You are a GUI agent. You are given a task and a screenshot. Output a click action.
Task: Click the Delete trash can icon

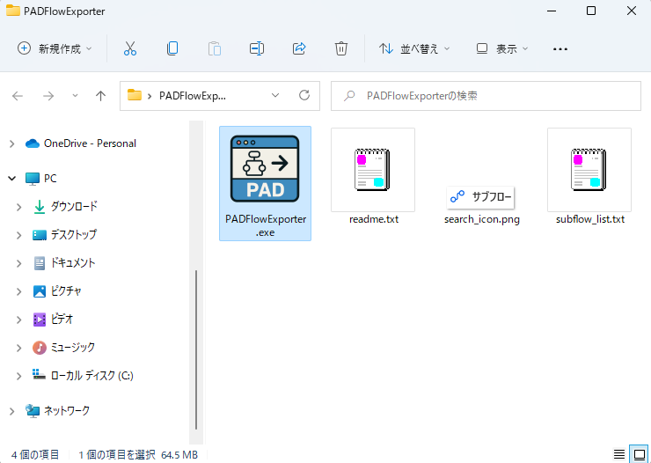coord(341,48)
